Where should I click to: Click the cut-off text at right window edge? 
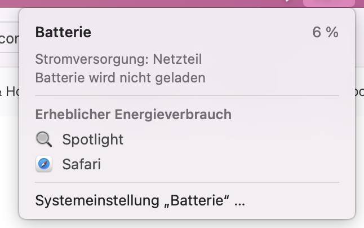[x=359, y=91]
